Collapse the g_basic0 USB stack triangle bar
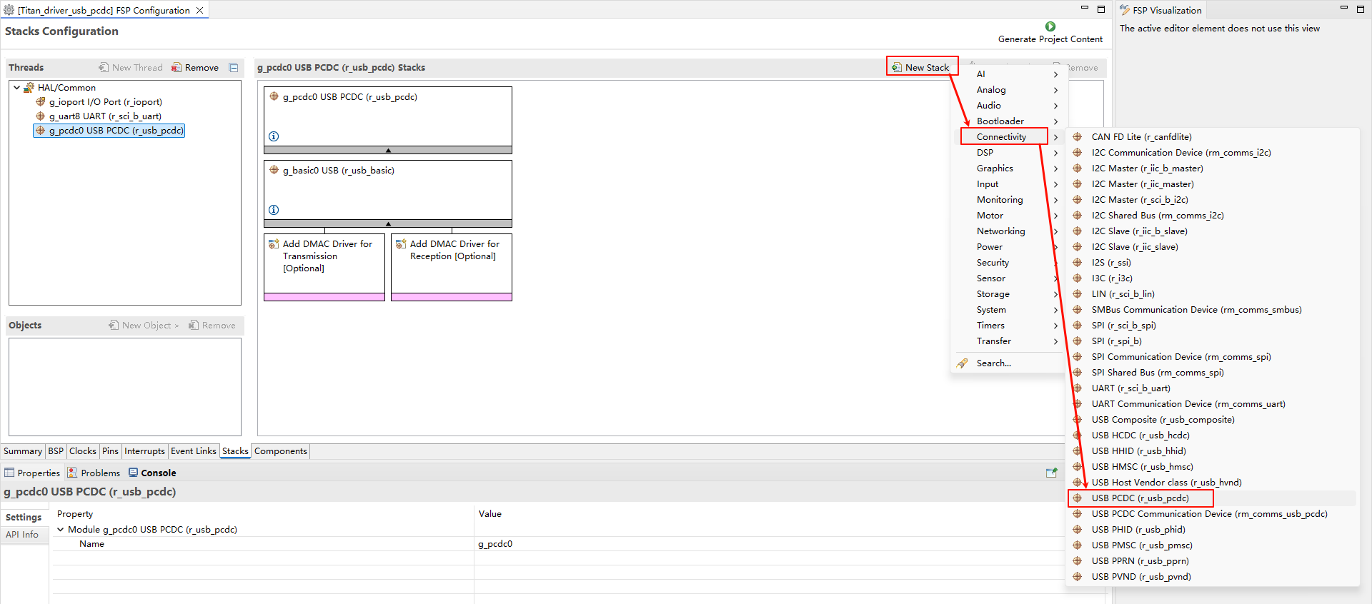 388,224
